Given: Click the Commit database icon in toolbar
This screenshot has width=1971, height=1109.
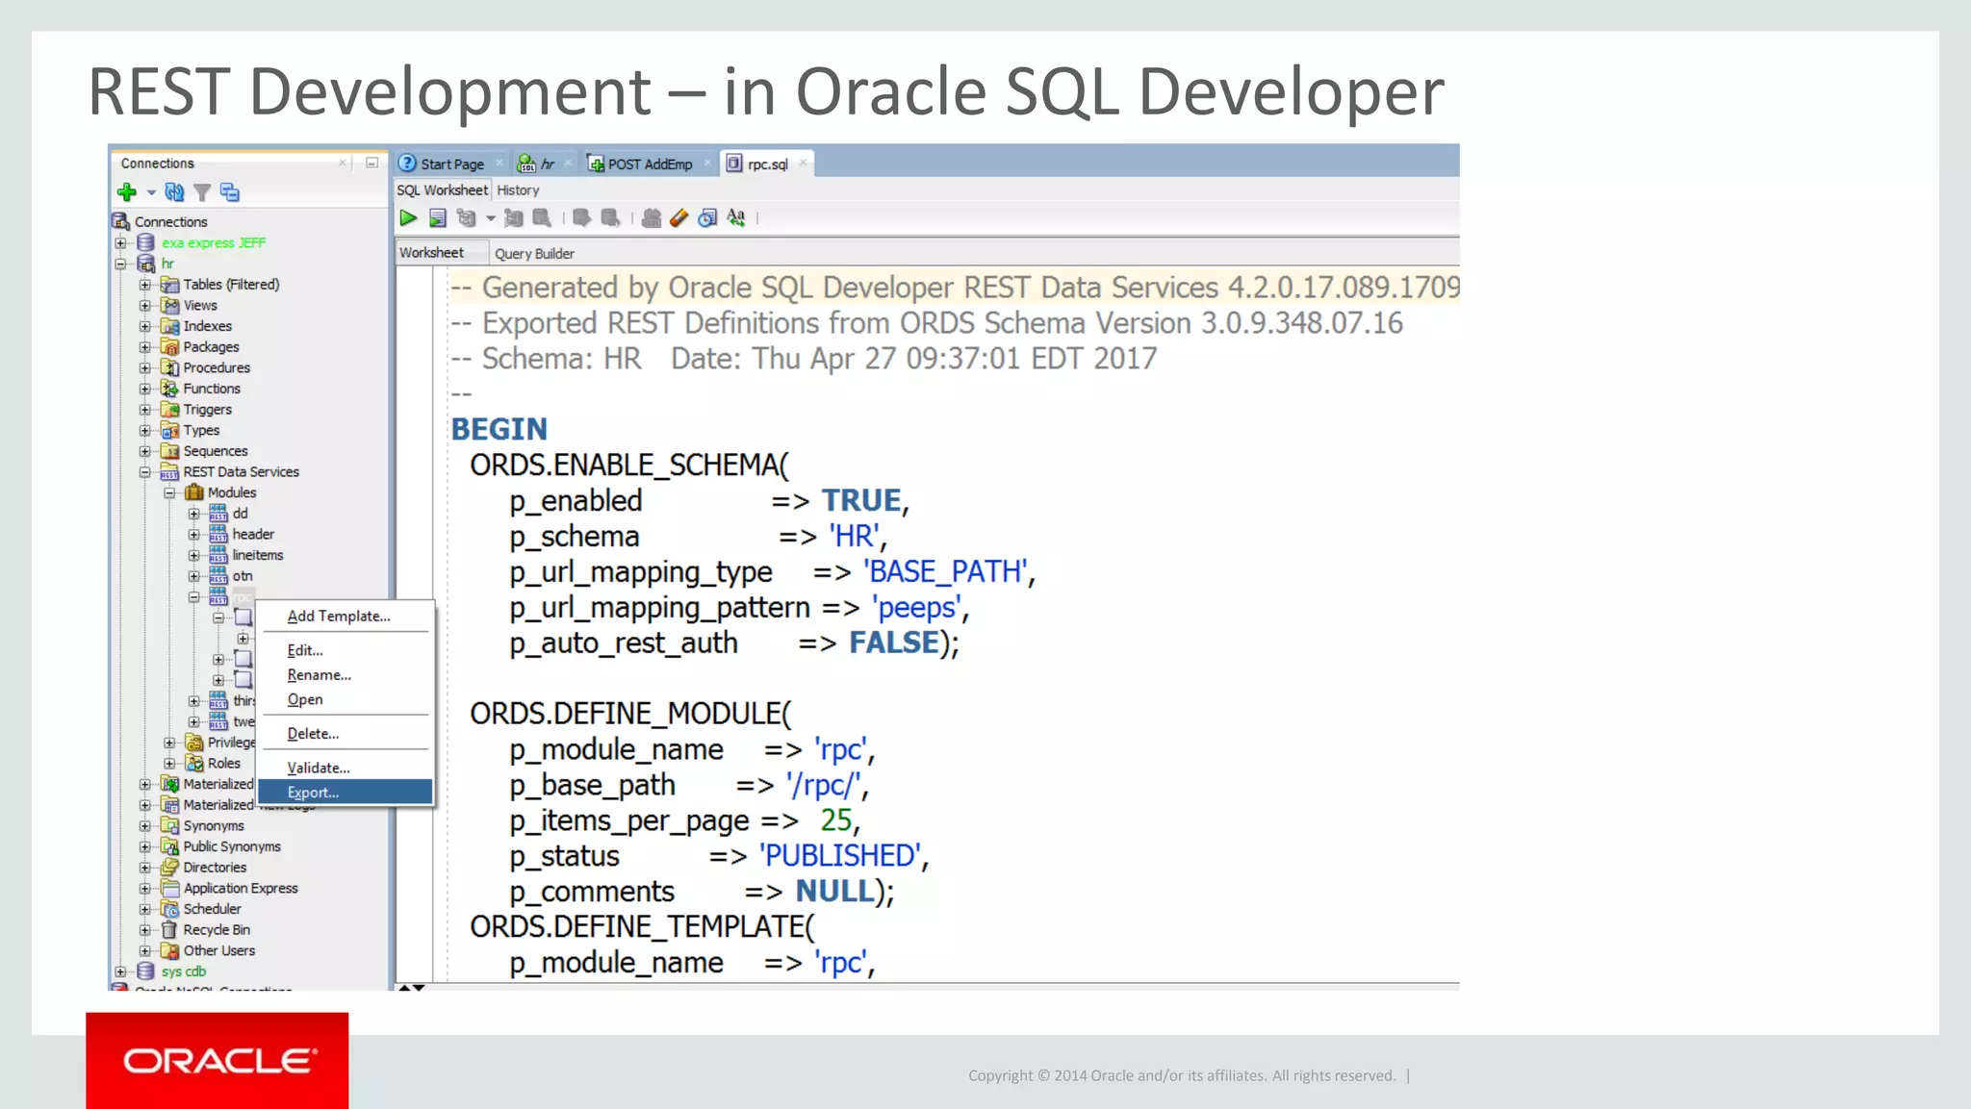Looking at the screenshot, I should (581, 218).
